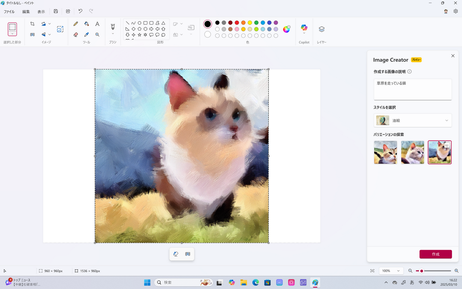Screen dimensions: 462x289
Task: Open the 編集 menu
Action: (x=26, y=12)
